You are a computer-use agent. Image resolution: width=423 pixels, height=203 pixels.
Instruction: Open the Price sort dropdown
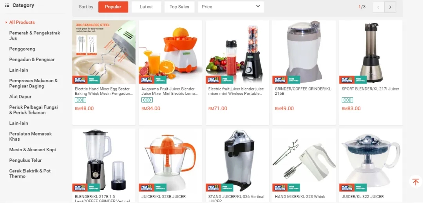click(231, 7)
